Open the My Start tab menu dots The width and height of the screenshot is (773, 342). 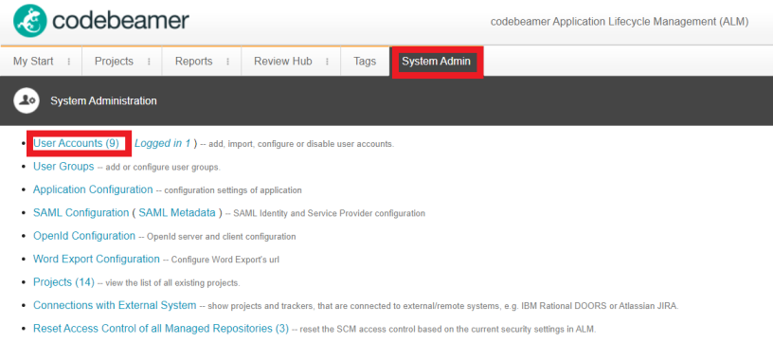[x=68, y=62]
